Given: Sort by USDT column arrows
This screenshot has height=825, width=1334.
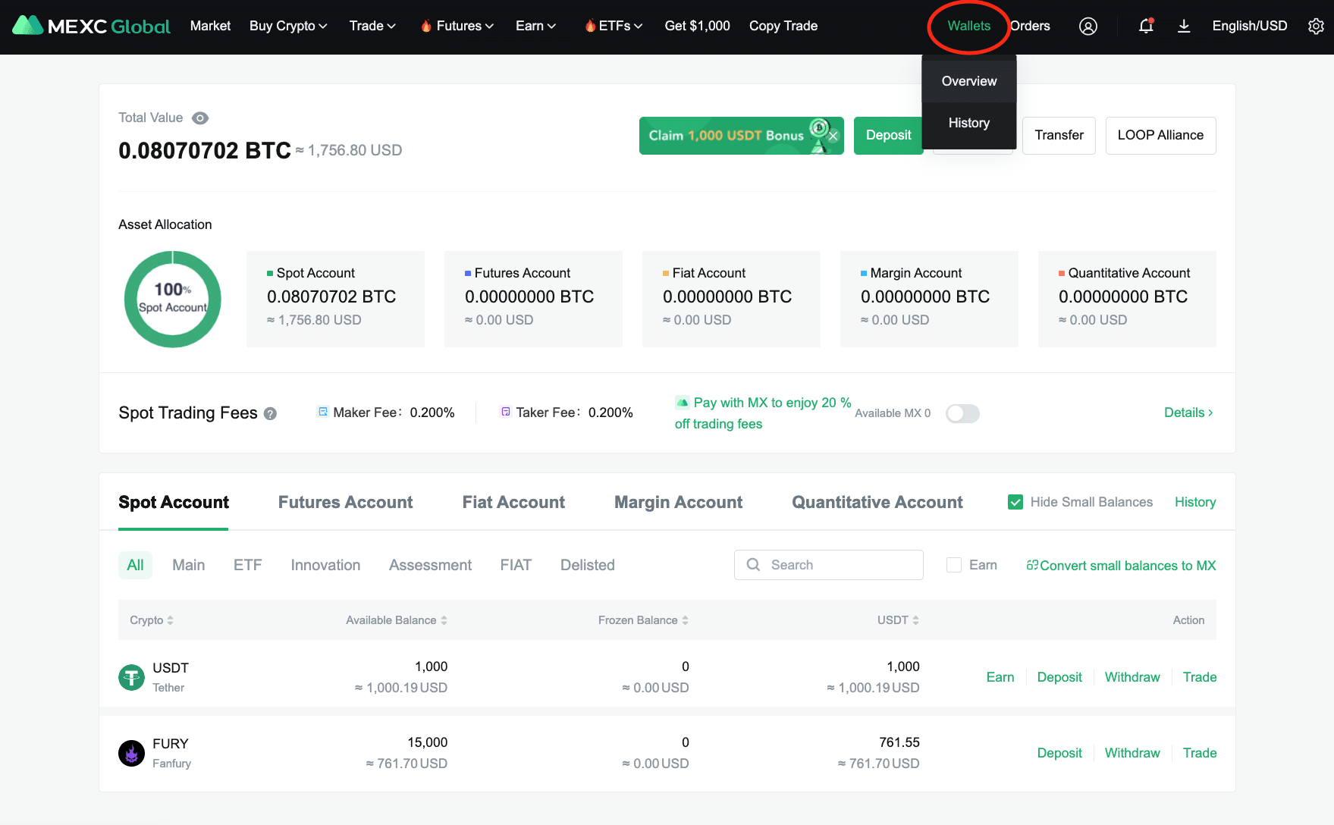Looking at the screenshot, I should click(x=915, y=620).
